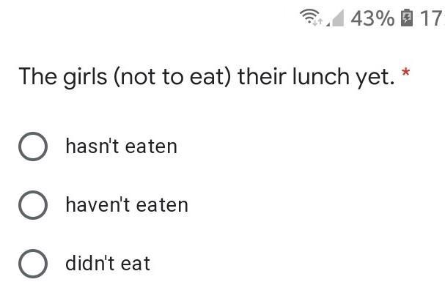445x304 pixels.
Task: Tap the cellular signal strength icon
Action: pos(336,19)
